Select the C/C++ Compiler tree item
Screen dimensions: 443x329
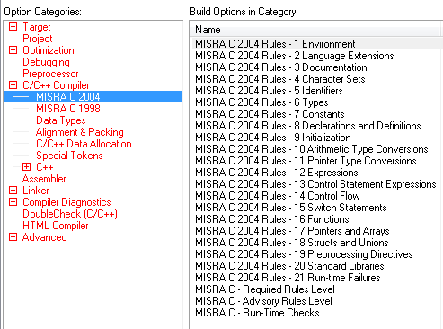pyautogui.click(x=56, y=85)
